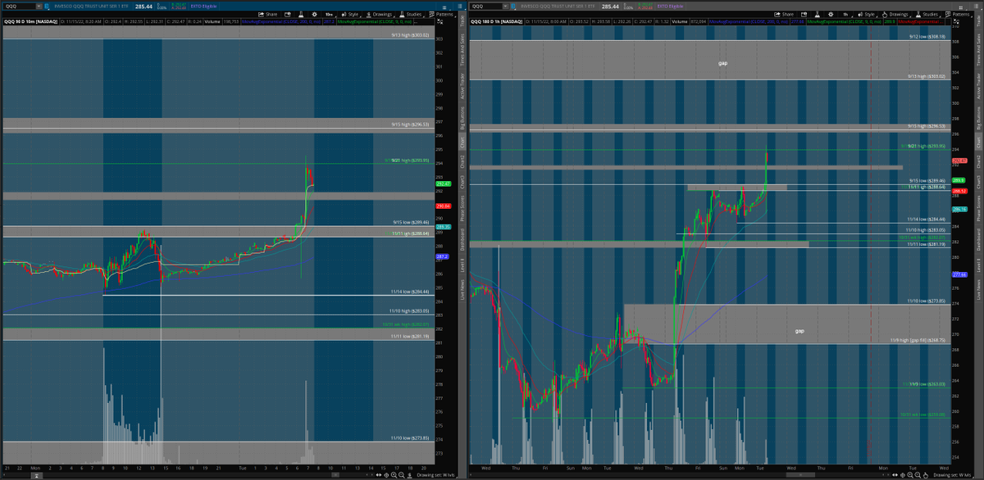Click the symbol input field in left panel
The width and height of the screenshot is (984, 480).
[x=18, y=5]
